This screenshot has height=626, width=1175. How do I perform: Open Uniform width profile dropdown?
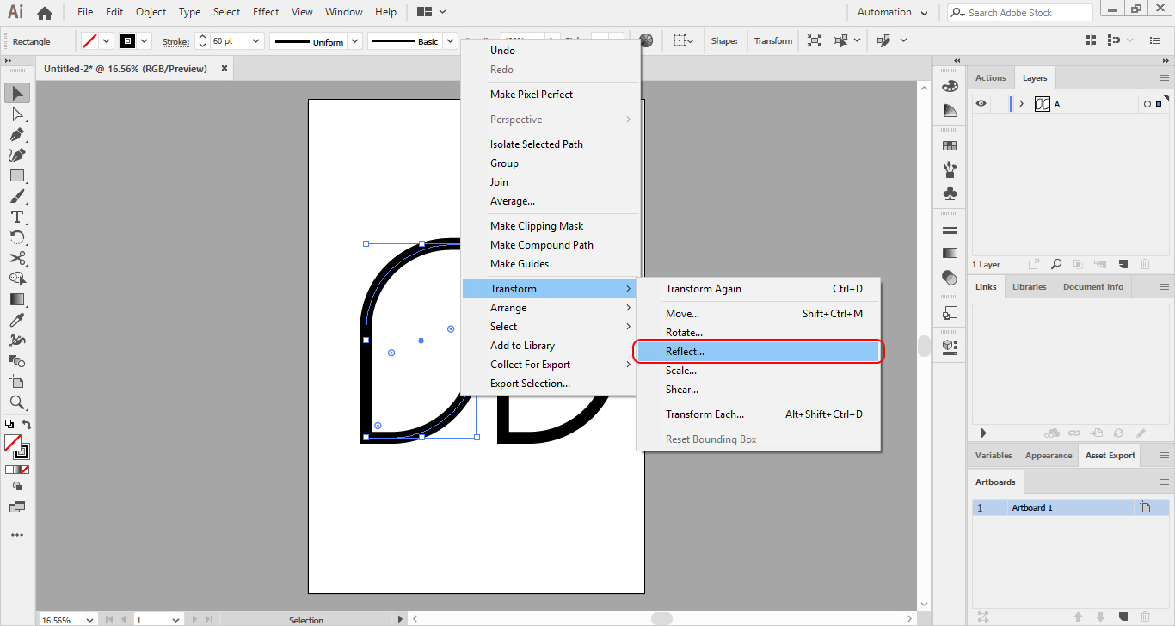354,41
